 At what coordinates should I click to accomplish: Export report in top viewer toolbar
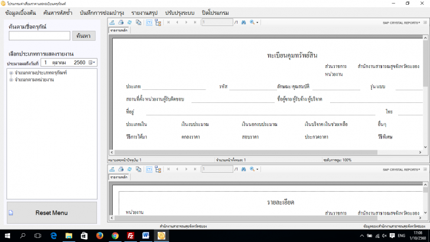click(x=112, y=22)
